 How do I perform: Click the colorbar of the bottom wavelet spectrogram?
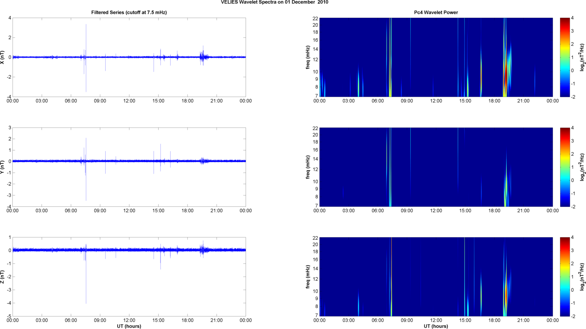564,277
